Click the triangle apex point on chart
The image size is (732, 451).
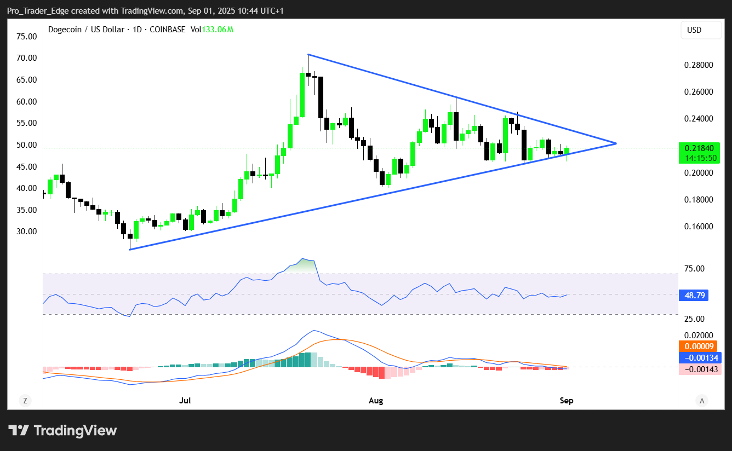click(616, 143)
